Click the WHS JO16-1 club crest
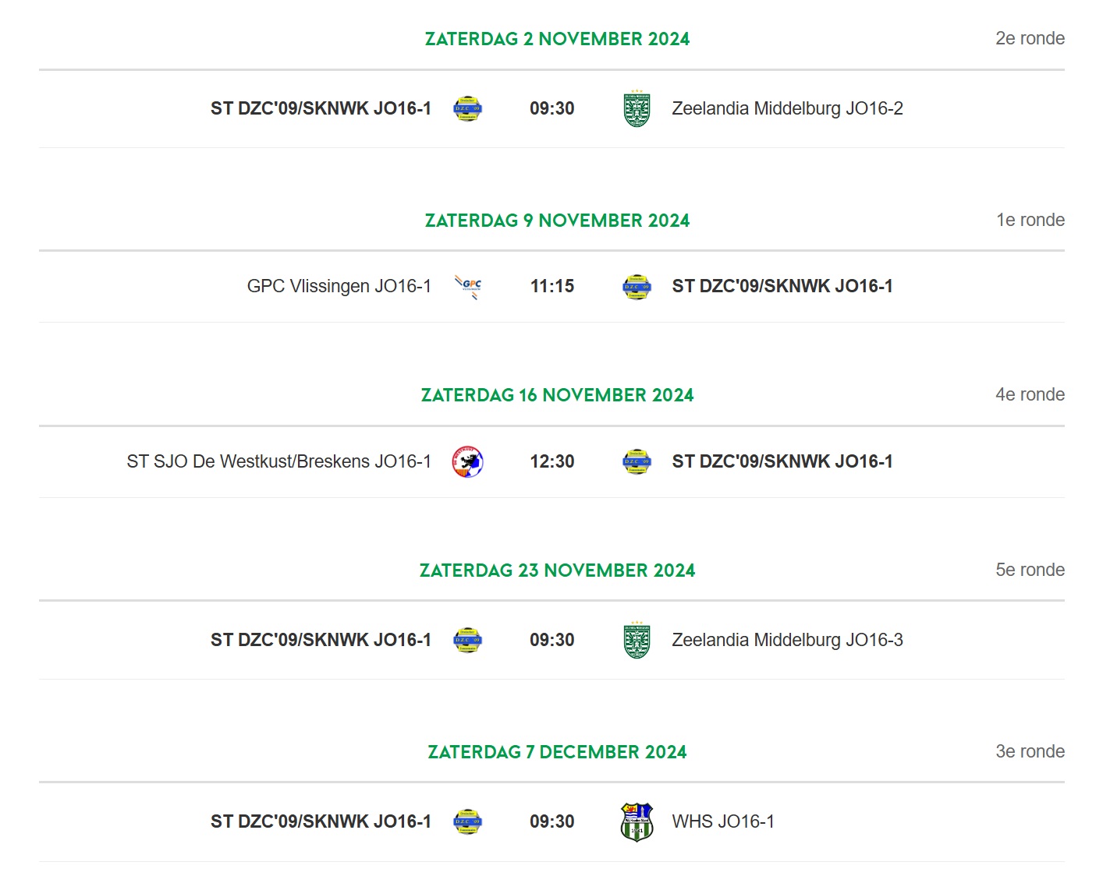This screenshot has width=1103, height=876. [x=637, y=822]
